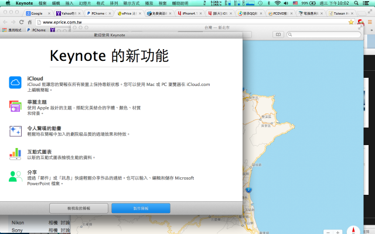375x234 pixels.
Task: Open Notification Center list icon
Action: click(366, 3)
